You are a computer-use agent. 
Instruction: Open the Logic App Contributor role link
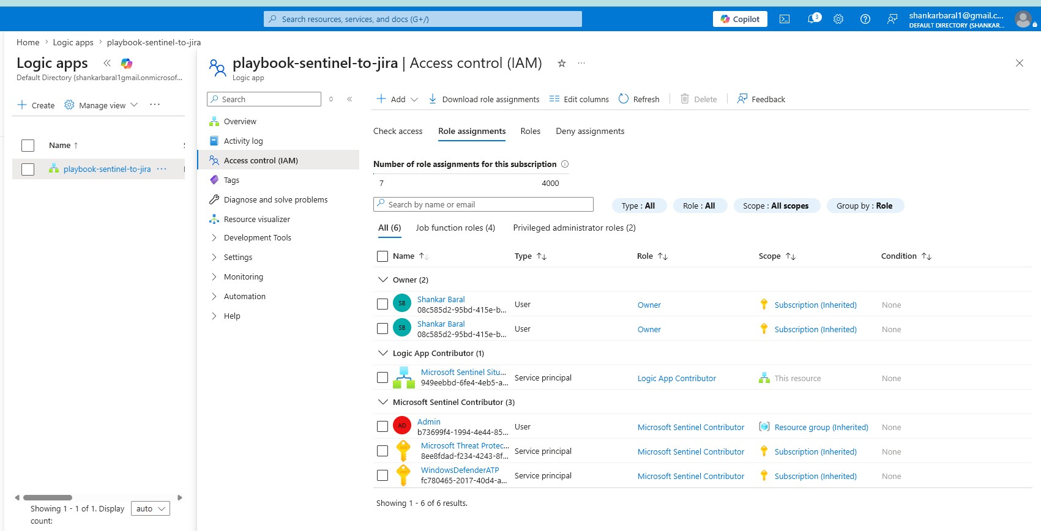pos(676,378)
